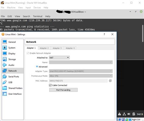Open the Promiscuous Mode dropdown
Viewport: 144px width, 121px height.
coord(81,76)
